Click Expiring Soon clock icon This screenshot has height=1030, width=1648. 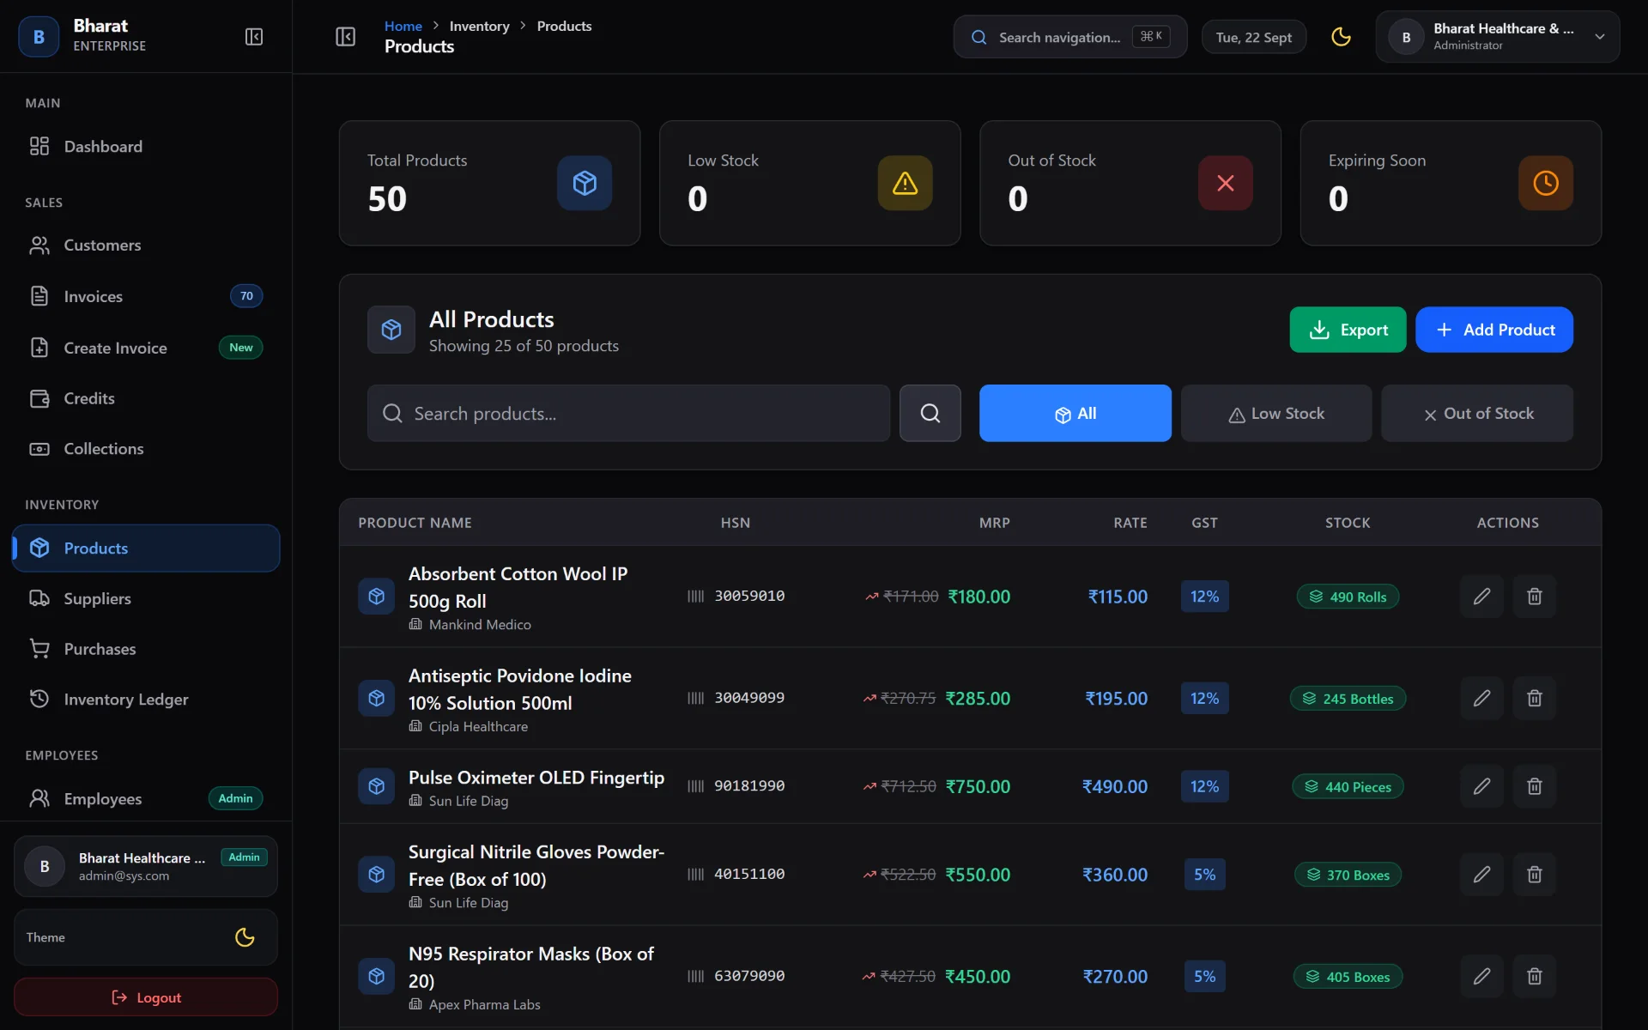(1546, 183)
